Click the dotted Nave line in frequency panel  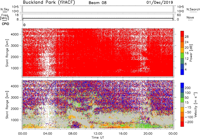98,18
